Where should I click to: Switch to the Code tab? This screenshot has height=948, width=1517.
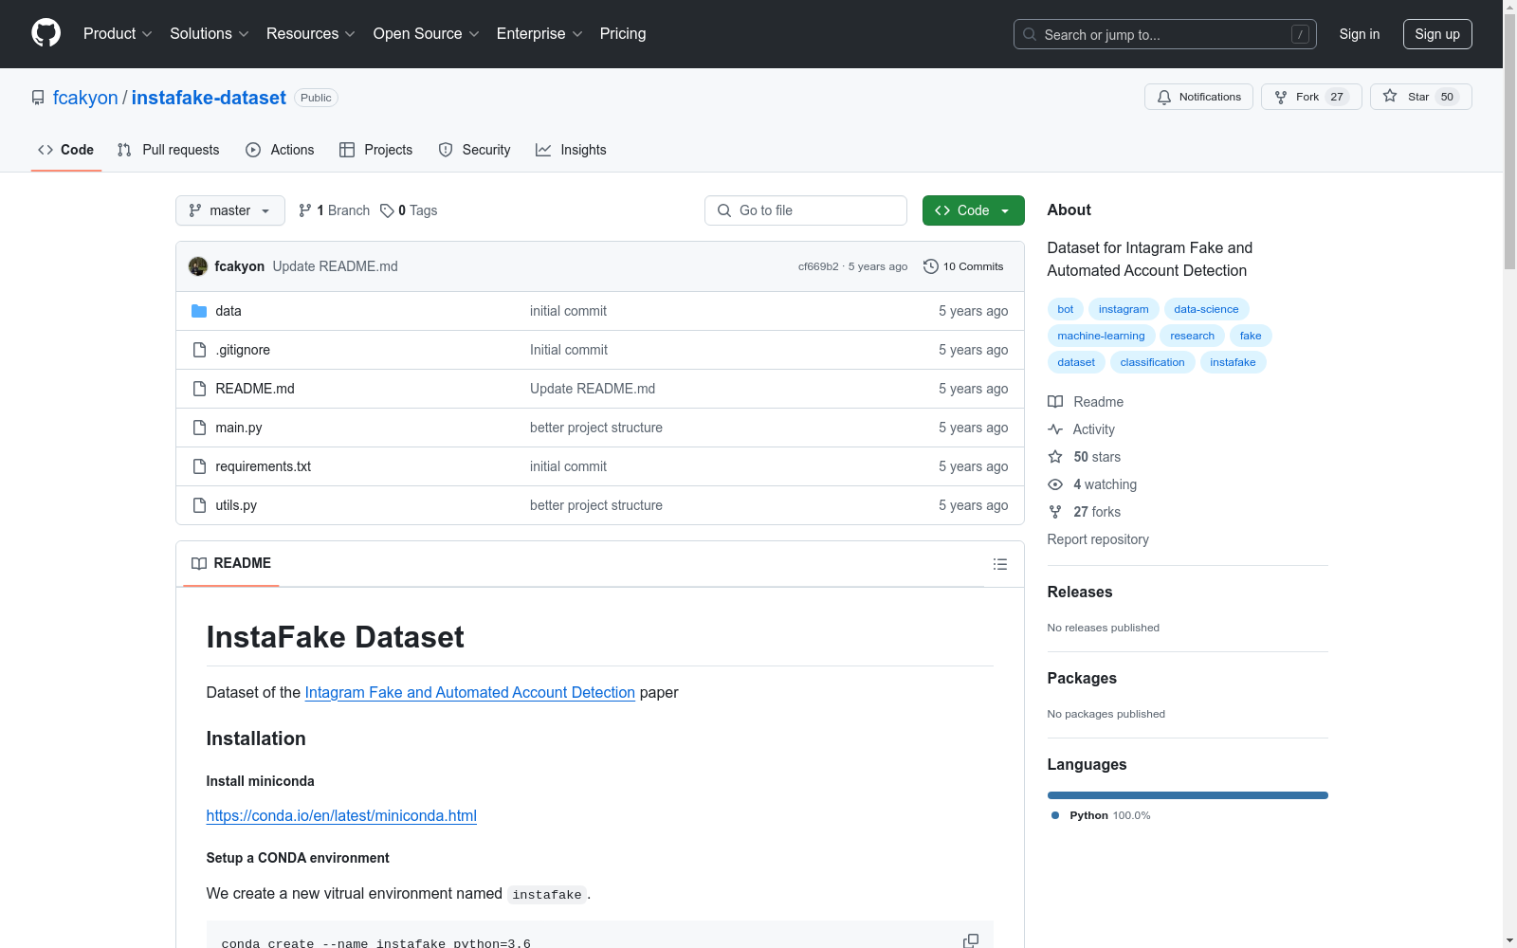(66, 150)
